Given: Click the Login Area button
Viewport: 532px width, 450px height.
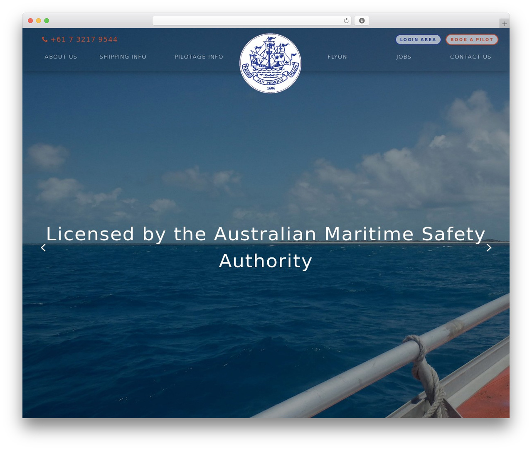Looking at the screenshot, I should pyautogui.click(x=418, y=39).
